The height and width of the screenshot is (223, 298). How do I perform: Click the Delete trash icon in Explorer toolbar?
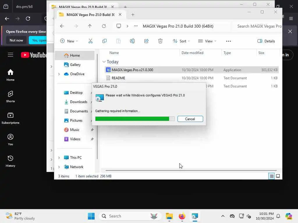coord(160,41)
